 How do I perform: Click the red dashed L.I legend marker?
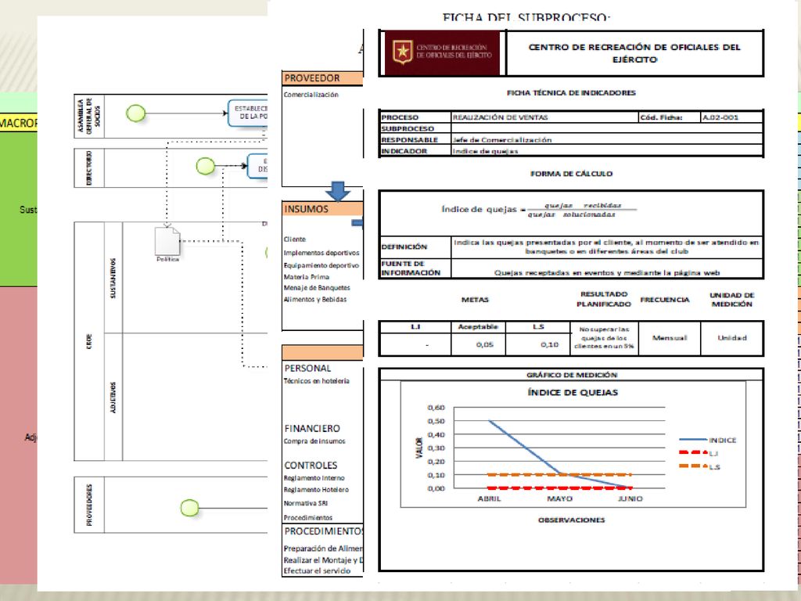coord(693,453)
